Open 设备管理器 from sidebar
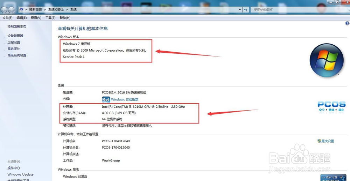350x181 pixels. pyautogui.click(x=15, y=36)
